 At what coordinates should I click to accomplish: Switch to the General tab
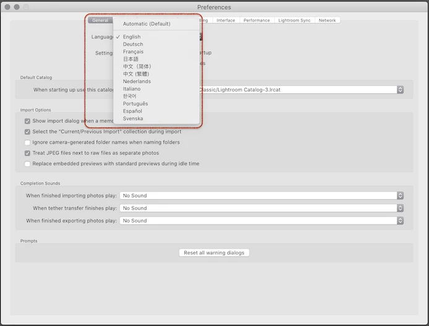[x=100, y=20]
